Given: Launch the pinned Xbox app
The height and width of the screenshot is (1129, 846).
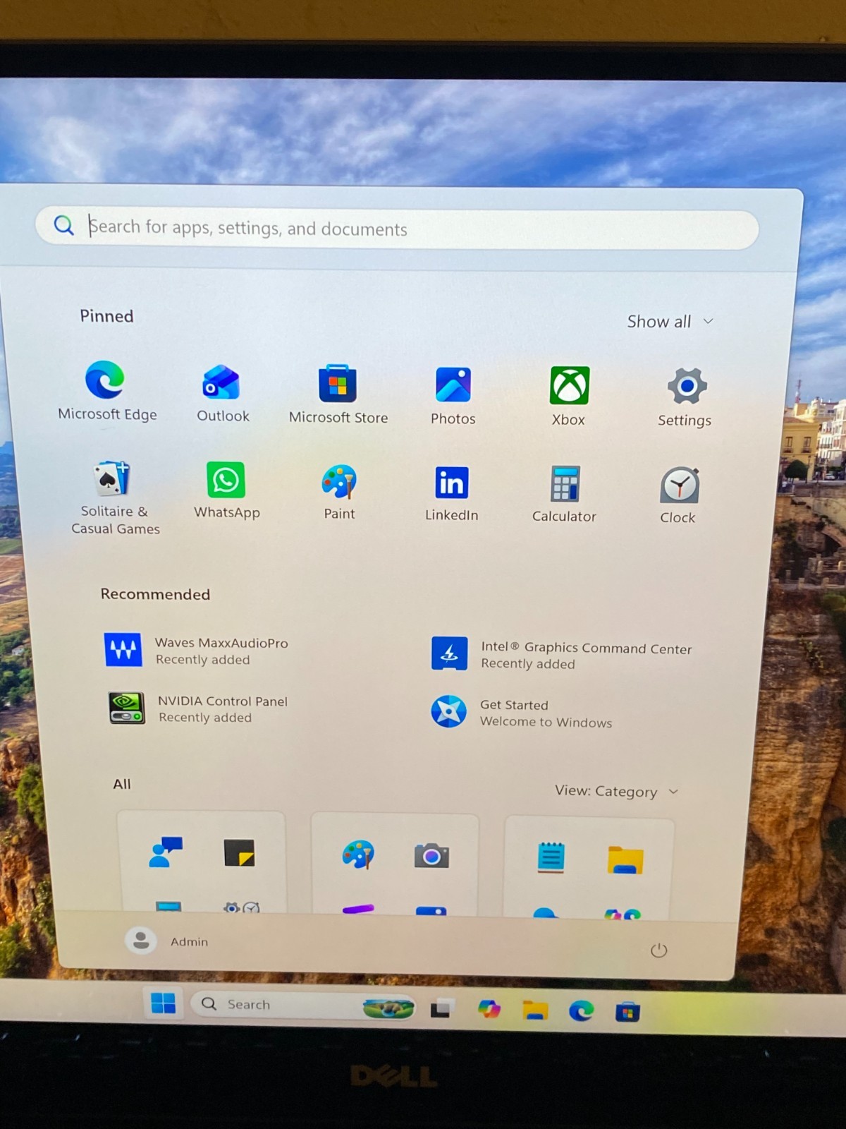Looking at the screenshot, I should [569, 397].
